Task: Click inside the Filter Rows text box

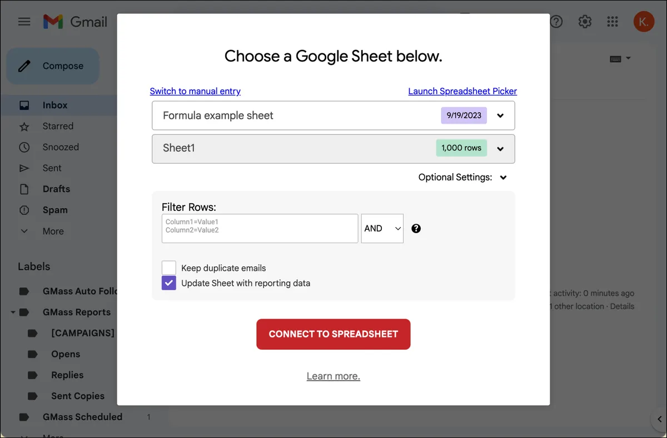Action: [260, 228]
